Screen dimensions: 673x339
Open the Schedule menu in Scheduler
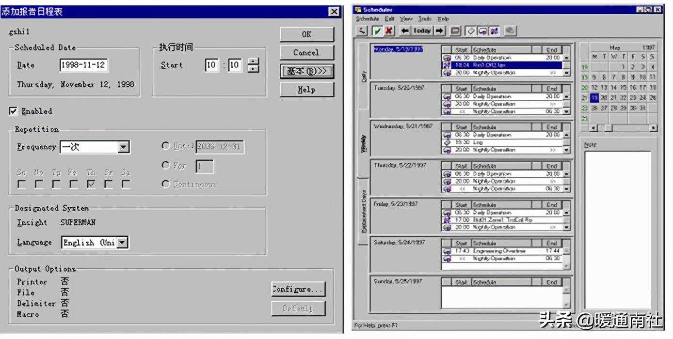[x=368, y=19]
